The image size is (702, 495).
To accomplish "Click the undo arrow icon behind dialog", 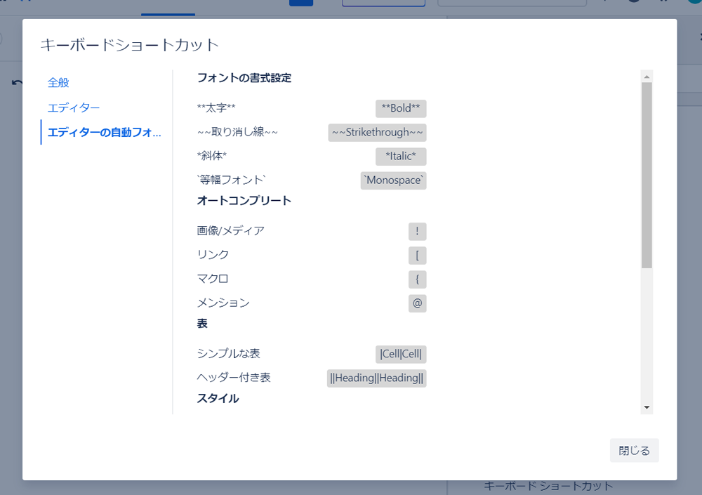I will pyautogui.click(x=17, y=83).
